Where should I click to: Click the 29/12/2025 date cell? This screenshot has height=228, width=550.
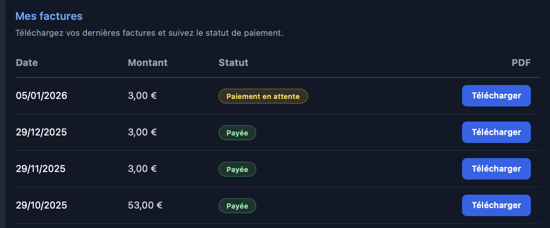click(x=41, y=132)
